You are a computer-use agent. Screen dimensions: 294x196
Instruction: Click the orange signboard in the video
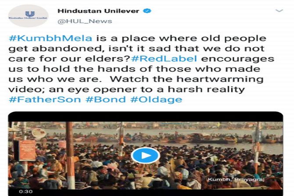tap(27, 150)
